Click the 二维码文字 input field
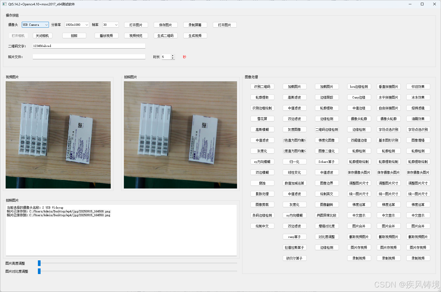 click(89, 46)
